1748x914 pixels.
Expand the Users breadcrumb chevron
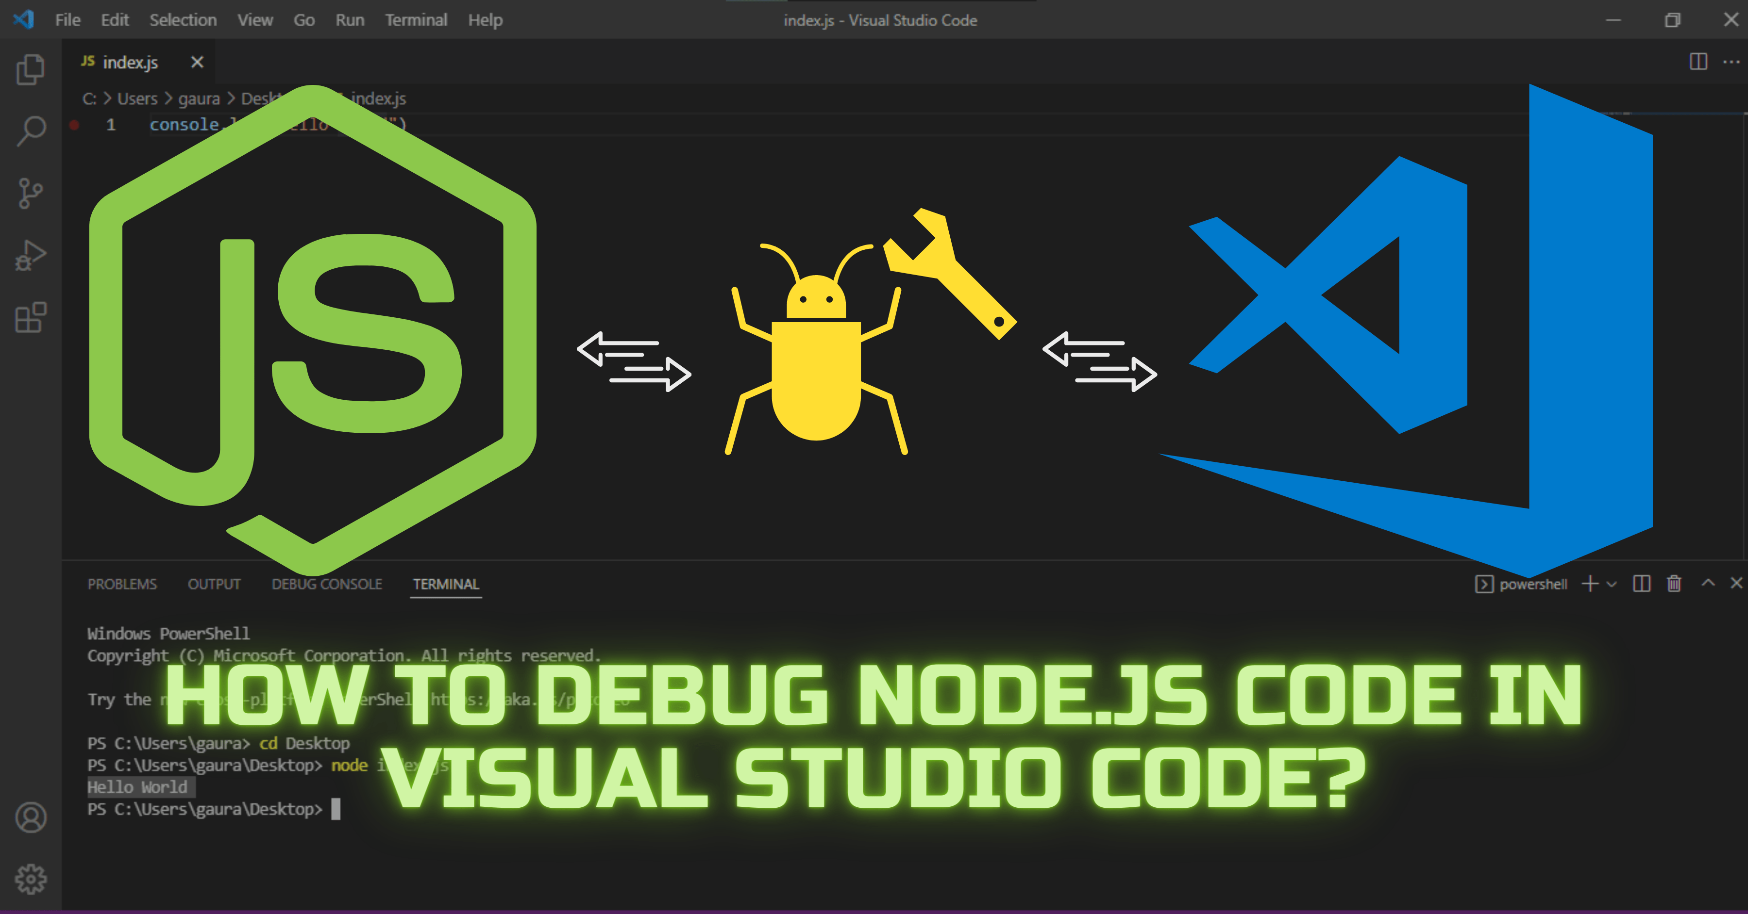(x=168, y=98)
